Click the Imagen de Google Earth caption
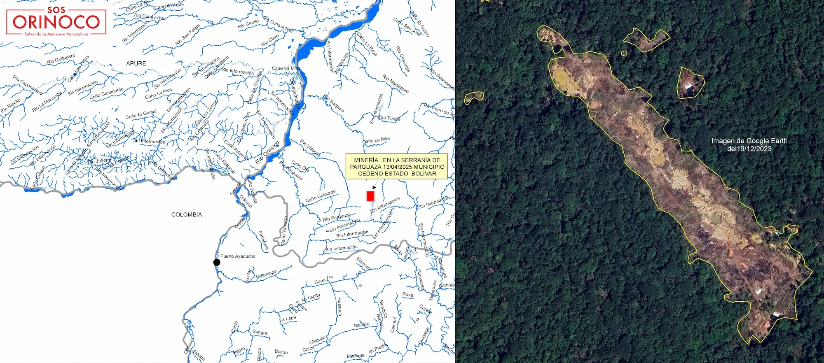This screenshot has width=824, height=363. [x=749, y=144]
